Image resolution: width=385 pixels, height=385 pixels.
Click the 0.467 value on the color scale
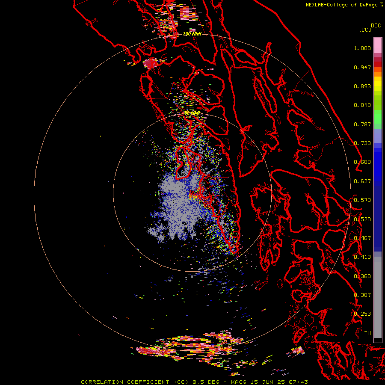click(x=362, y=238)
